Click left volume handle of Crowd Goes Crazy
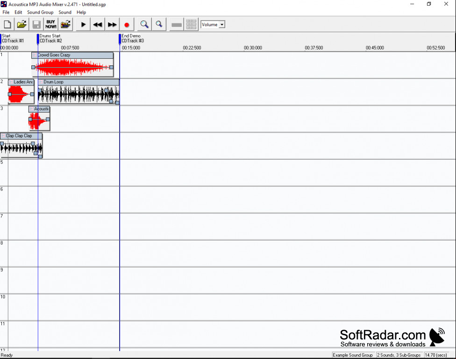Screen dimensions: 456x359 coord(33,67)
